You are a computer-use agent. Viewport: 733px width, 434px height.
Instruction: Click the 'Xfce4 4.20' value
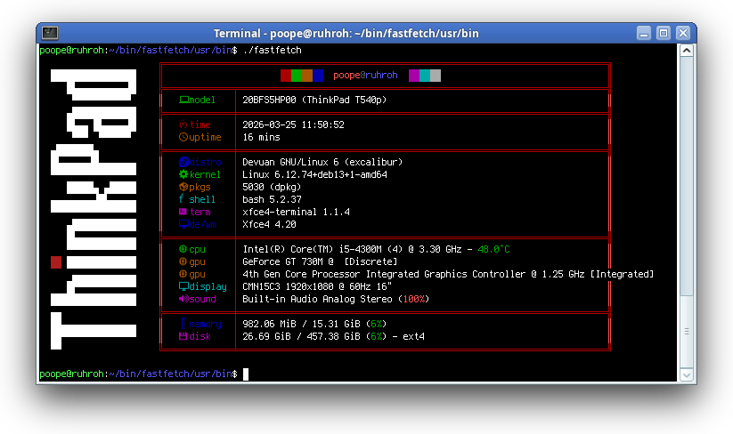point(269,224)
